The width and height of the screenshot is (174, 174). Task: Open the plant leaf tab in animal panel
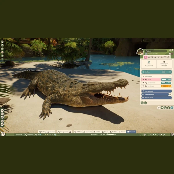(x=159, y=57)
